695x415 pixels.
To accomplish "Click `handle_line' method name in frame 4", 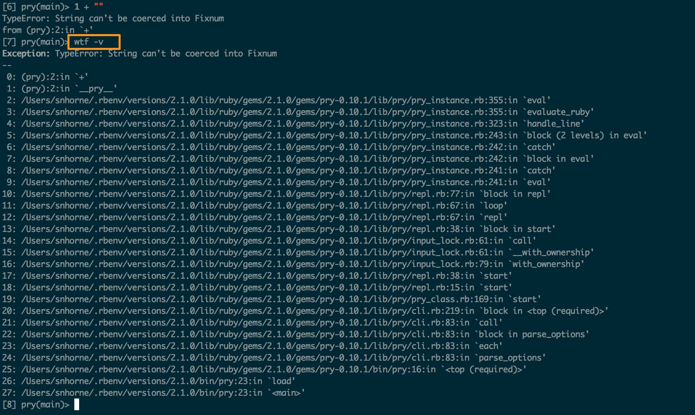I will 553,124.
